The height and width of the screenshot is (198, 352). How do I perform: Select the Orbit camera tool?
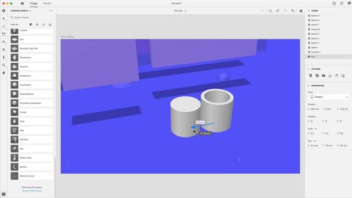pos(4,42)
